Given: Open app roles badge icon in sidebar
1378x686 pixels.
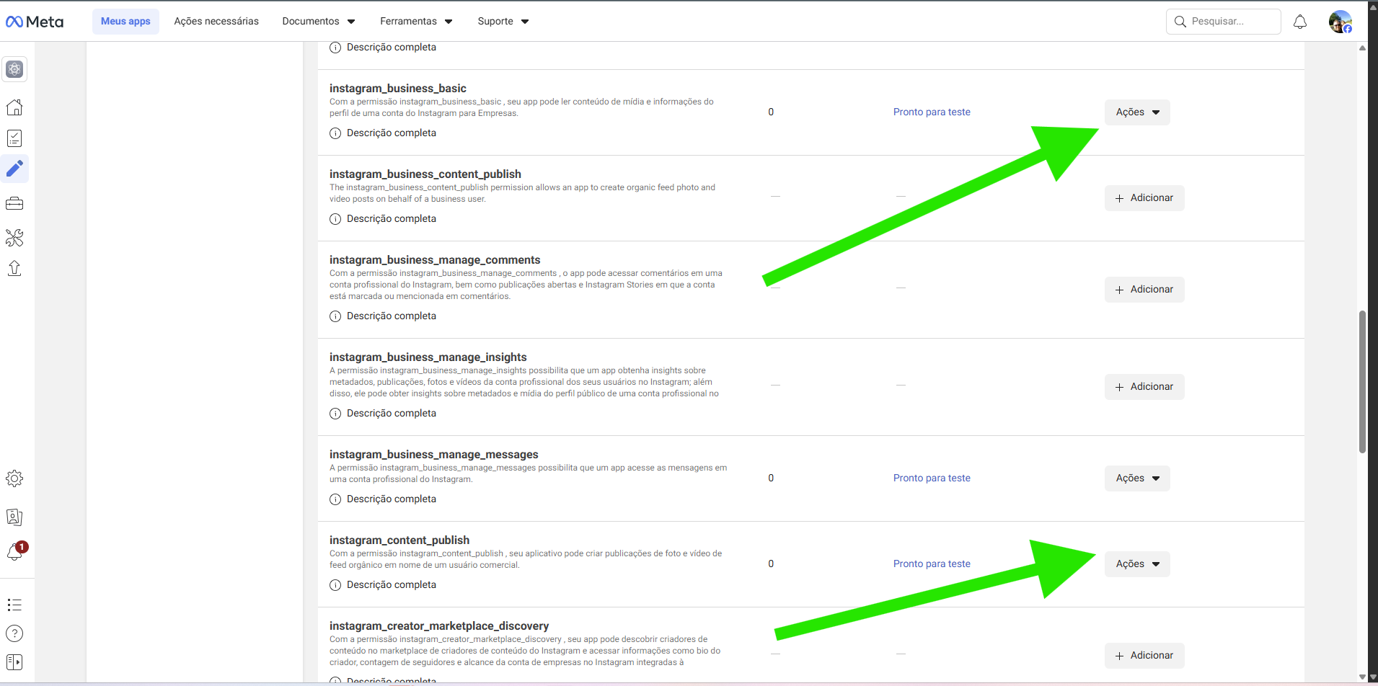Looking at the screenshot, I should (14, 517).
